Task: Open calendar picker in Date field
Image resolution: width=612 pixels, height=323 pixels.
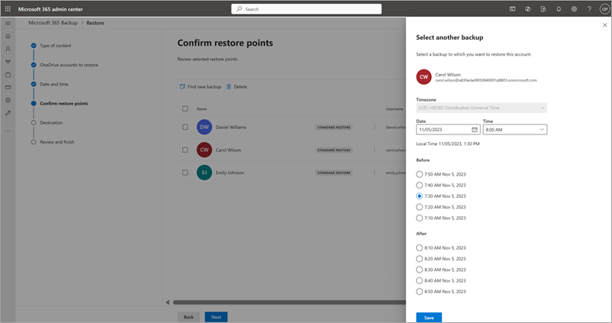Action: pyautogui.click(x=474, y=130)
